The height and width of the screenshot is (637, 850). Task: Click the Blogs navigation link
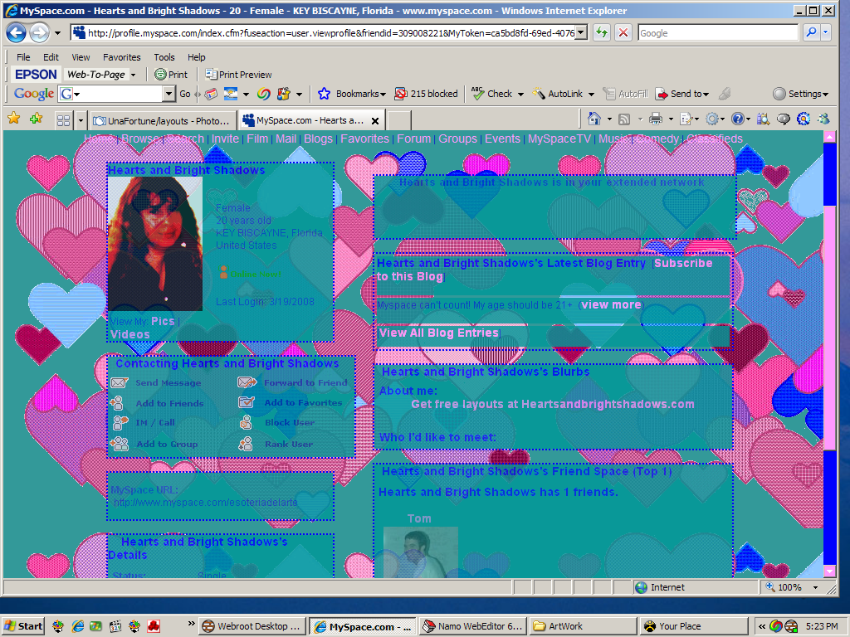pos(318,139)
